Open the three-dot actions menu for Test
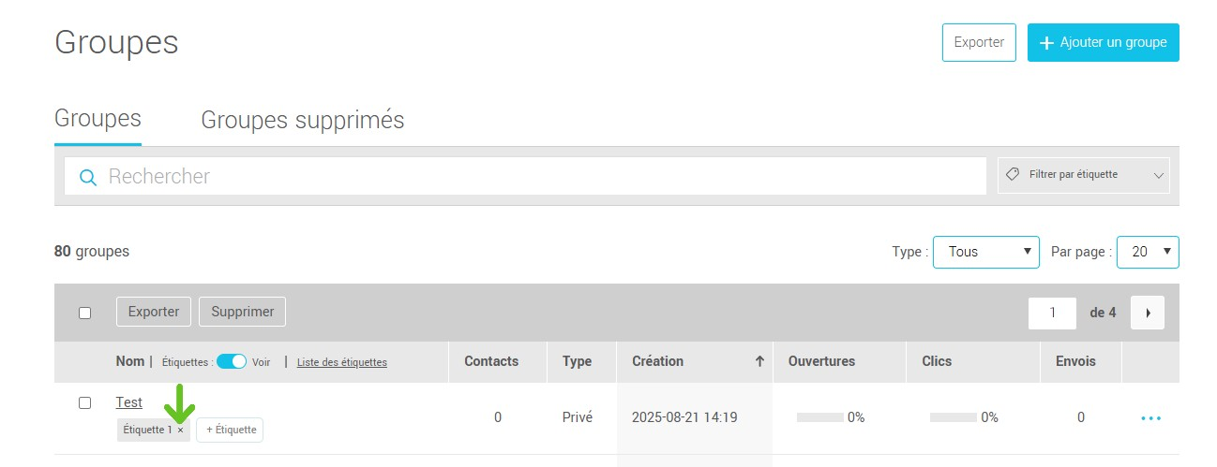 (1150, 417)
